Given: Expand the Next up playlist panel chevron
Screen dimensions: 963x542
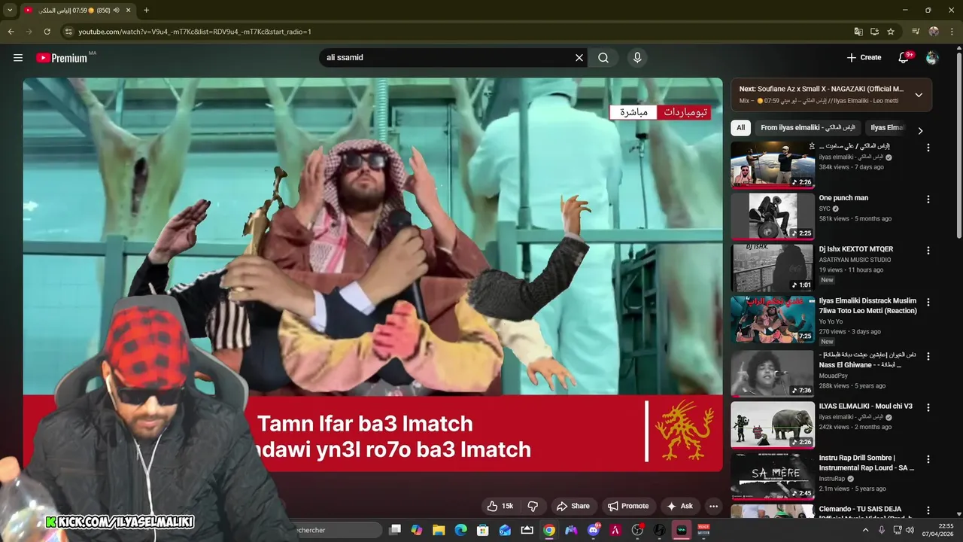Looking at the screenshot, I should coord(919,95).
